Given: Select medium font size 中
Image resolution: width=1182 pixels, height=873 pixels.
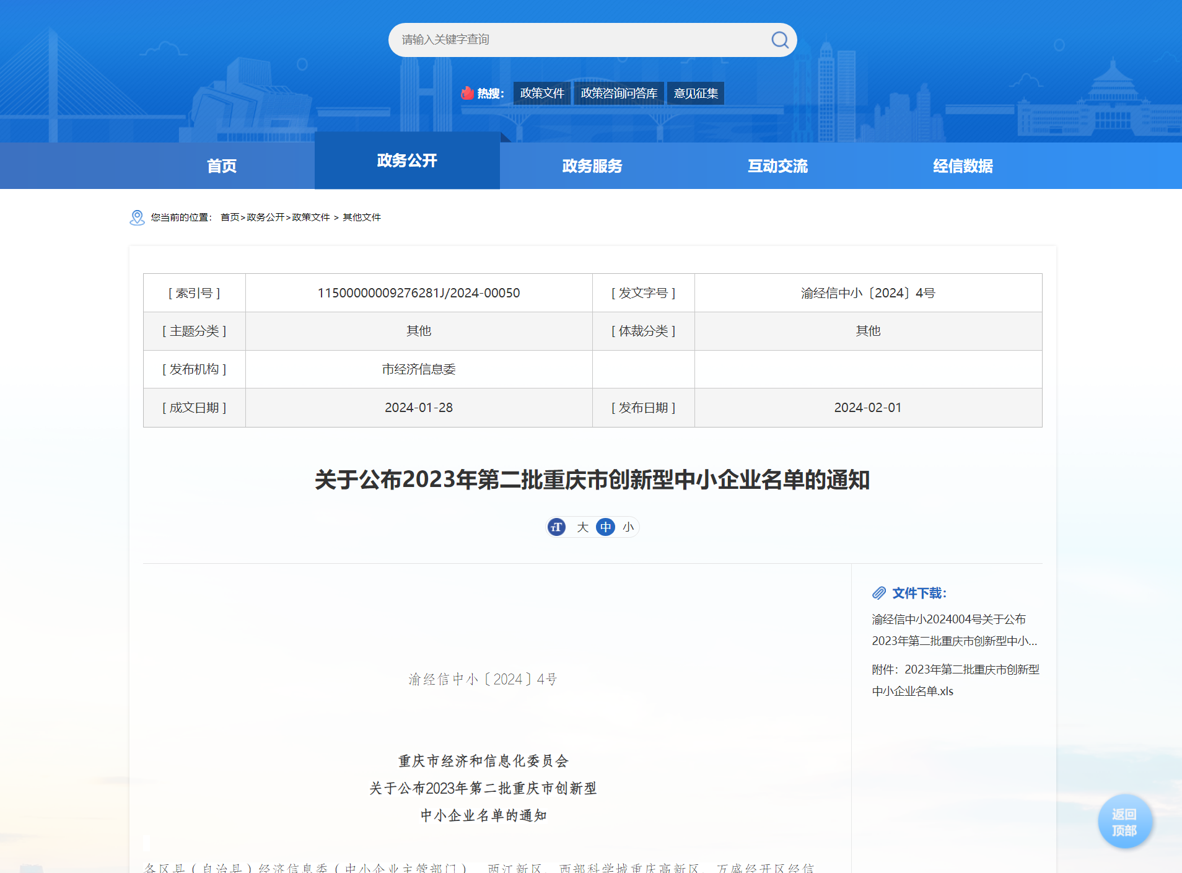Looking at the screenshot, I should click(x=605, y=527).
